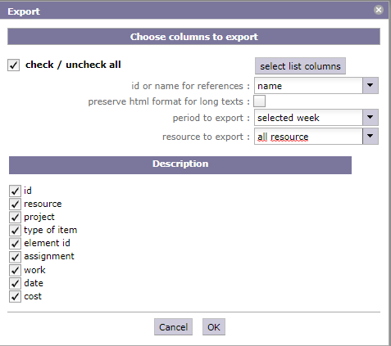The height and width of the screenshot is (346, 391).
Task: Close the Export dialog with X icon
Action: coord(379,10)
